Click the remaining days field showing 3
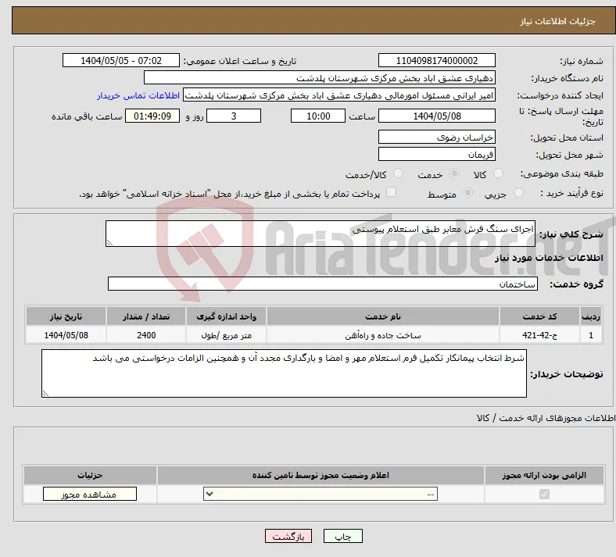This screenshot has width=616, height=557. pos(234,116)
